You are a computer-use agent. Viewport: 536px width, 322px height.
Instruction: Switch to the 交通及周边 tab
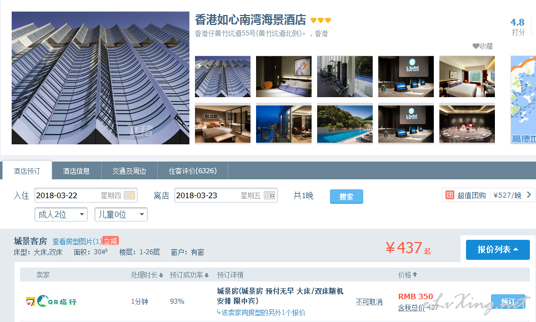(x=129, y=171)
